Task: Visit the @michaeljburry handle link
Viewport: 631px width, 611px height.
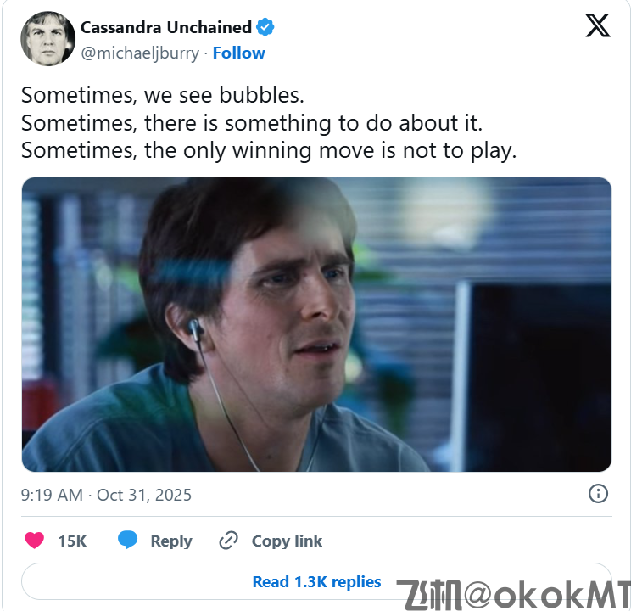Action: point(140,53)
